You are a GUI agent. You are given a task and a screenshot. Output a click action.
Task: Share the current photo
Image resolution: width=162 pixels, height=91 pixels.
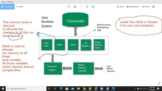click(146, 7)
